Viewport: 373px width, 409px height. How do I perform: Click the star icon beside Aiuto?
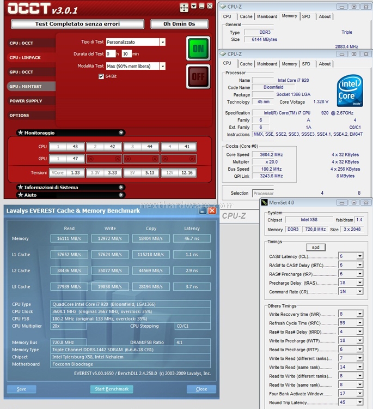pos(21,195)
